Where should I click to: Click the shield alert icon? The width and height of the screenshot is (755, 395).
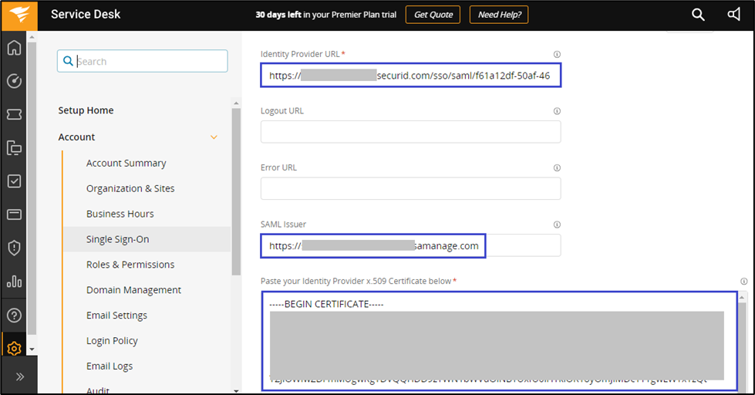(14, 248)
